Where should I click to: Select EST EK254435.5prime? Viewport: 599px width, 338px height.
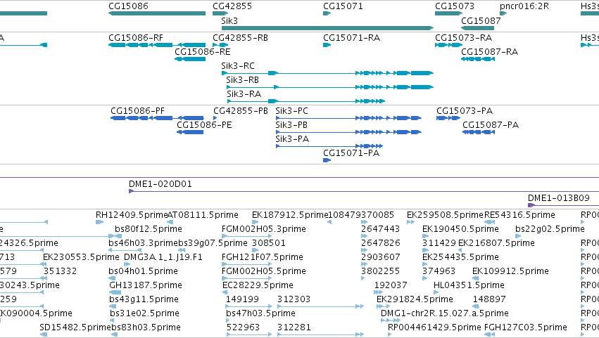460,257
